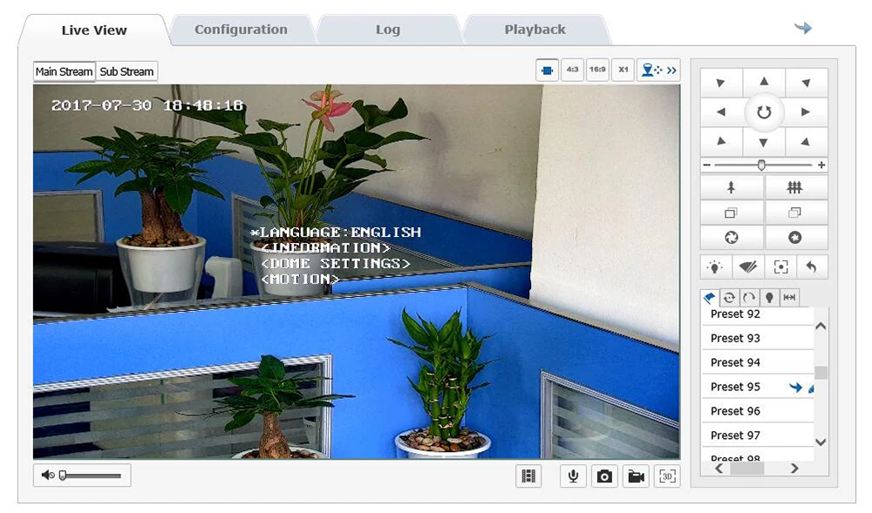
Task: Open the patrol tab with cycling arrows
Action: [729, 298]
